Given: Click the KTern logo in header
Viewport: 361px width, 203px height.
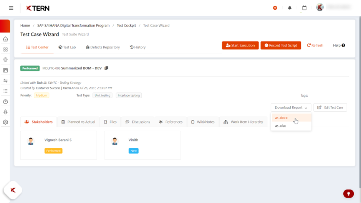Looking at the screenshot, I should 38,8.
